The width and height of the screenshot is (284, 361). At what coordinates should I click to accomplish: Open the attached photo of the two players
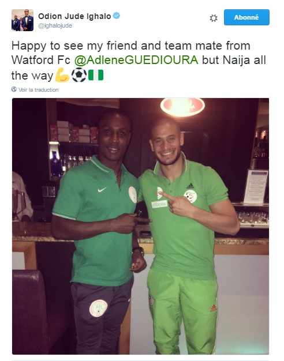pos(140,226)
